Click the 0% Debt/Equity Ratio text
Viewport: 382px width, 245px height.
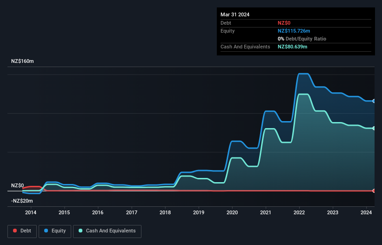pyautogui.click(x=302, y=39)
